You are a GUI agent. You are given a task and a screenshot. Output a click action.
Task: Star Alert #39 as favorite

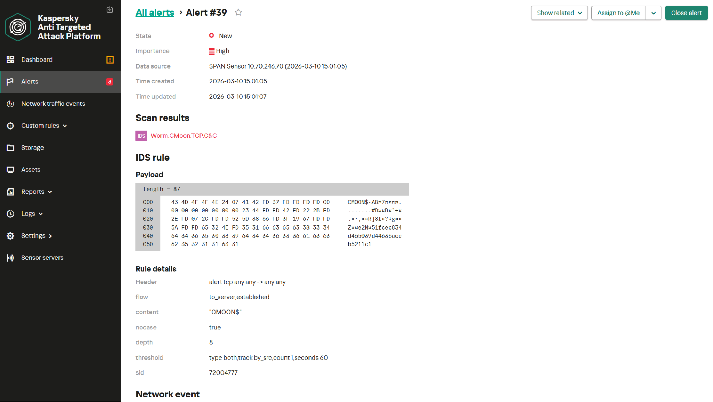[x=238, y=13]
